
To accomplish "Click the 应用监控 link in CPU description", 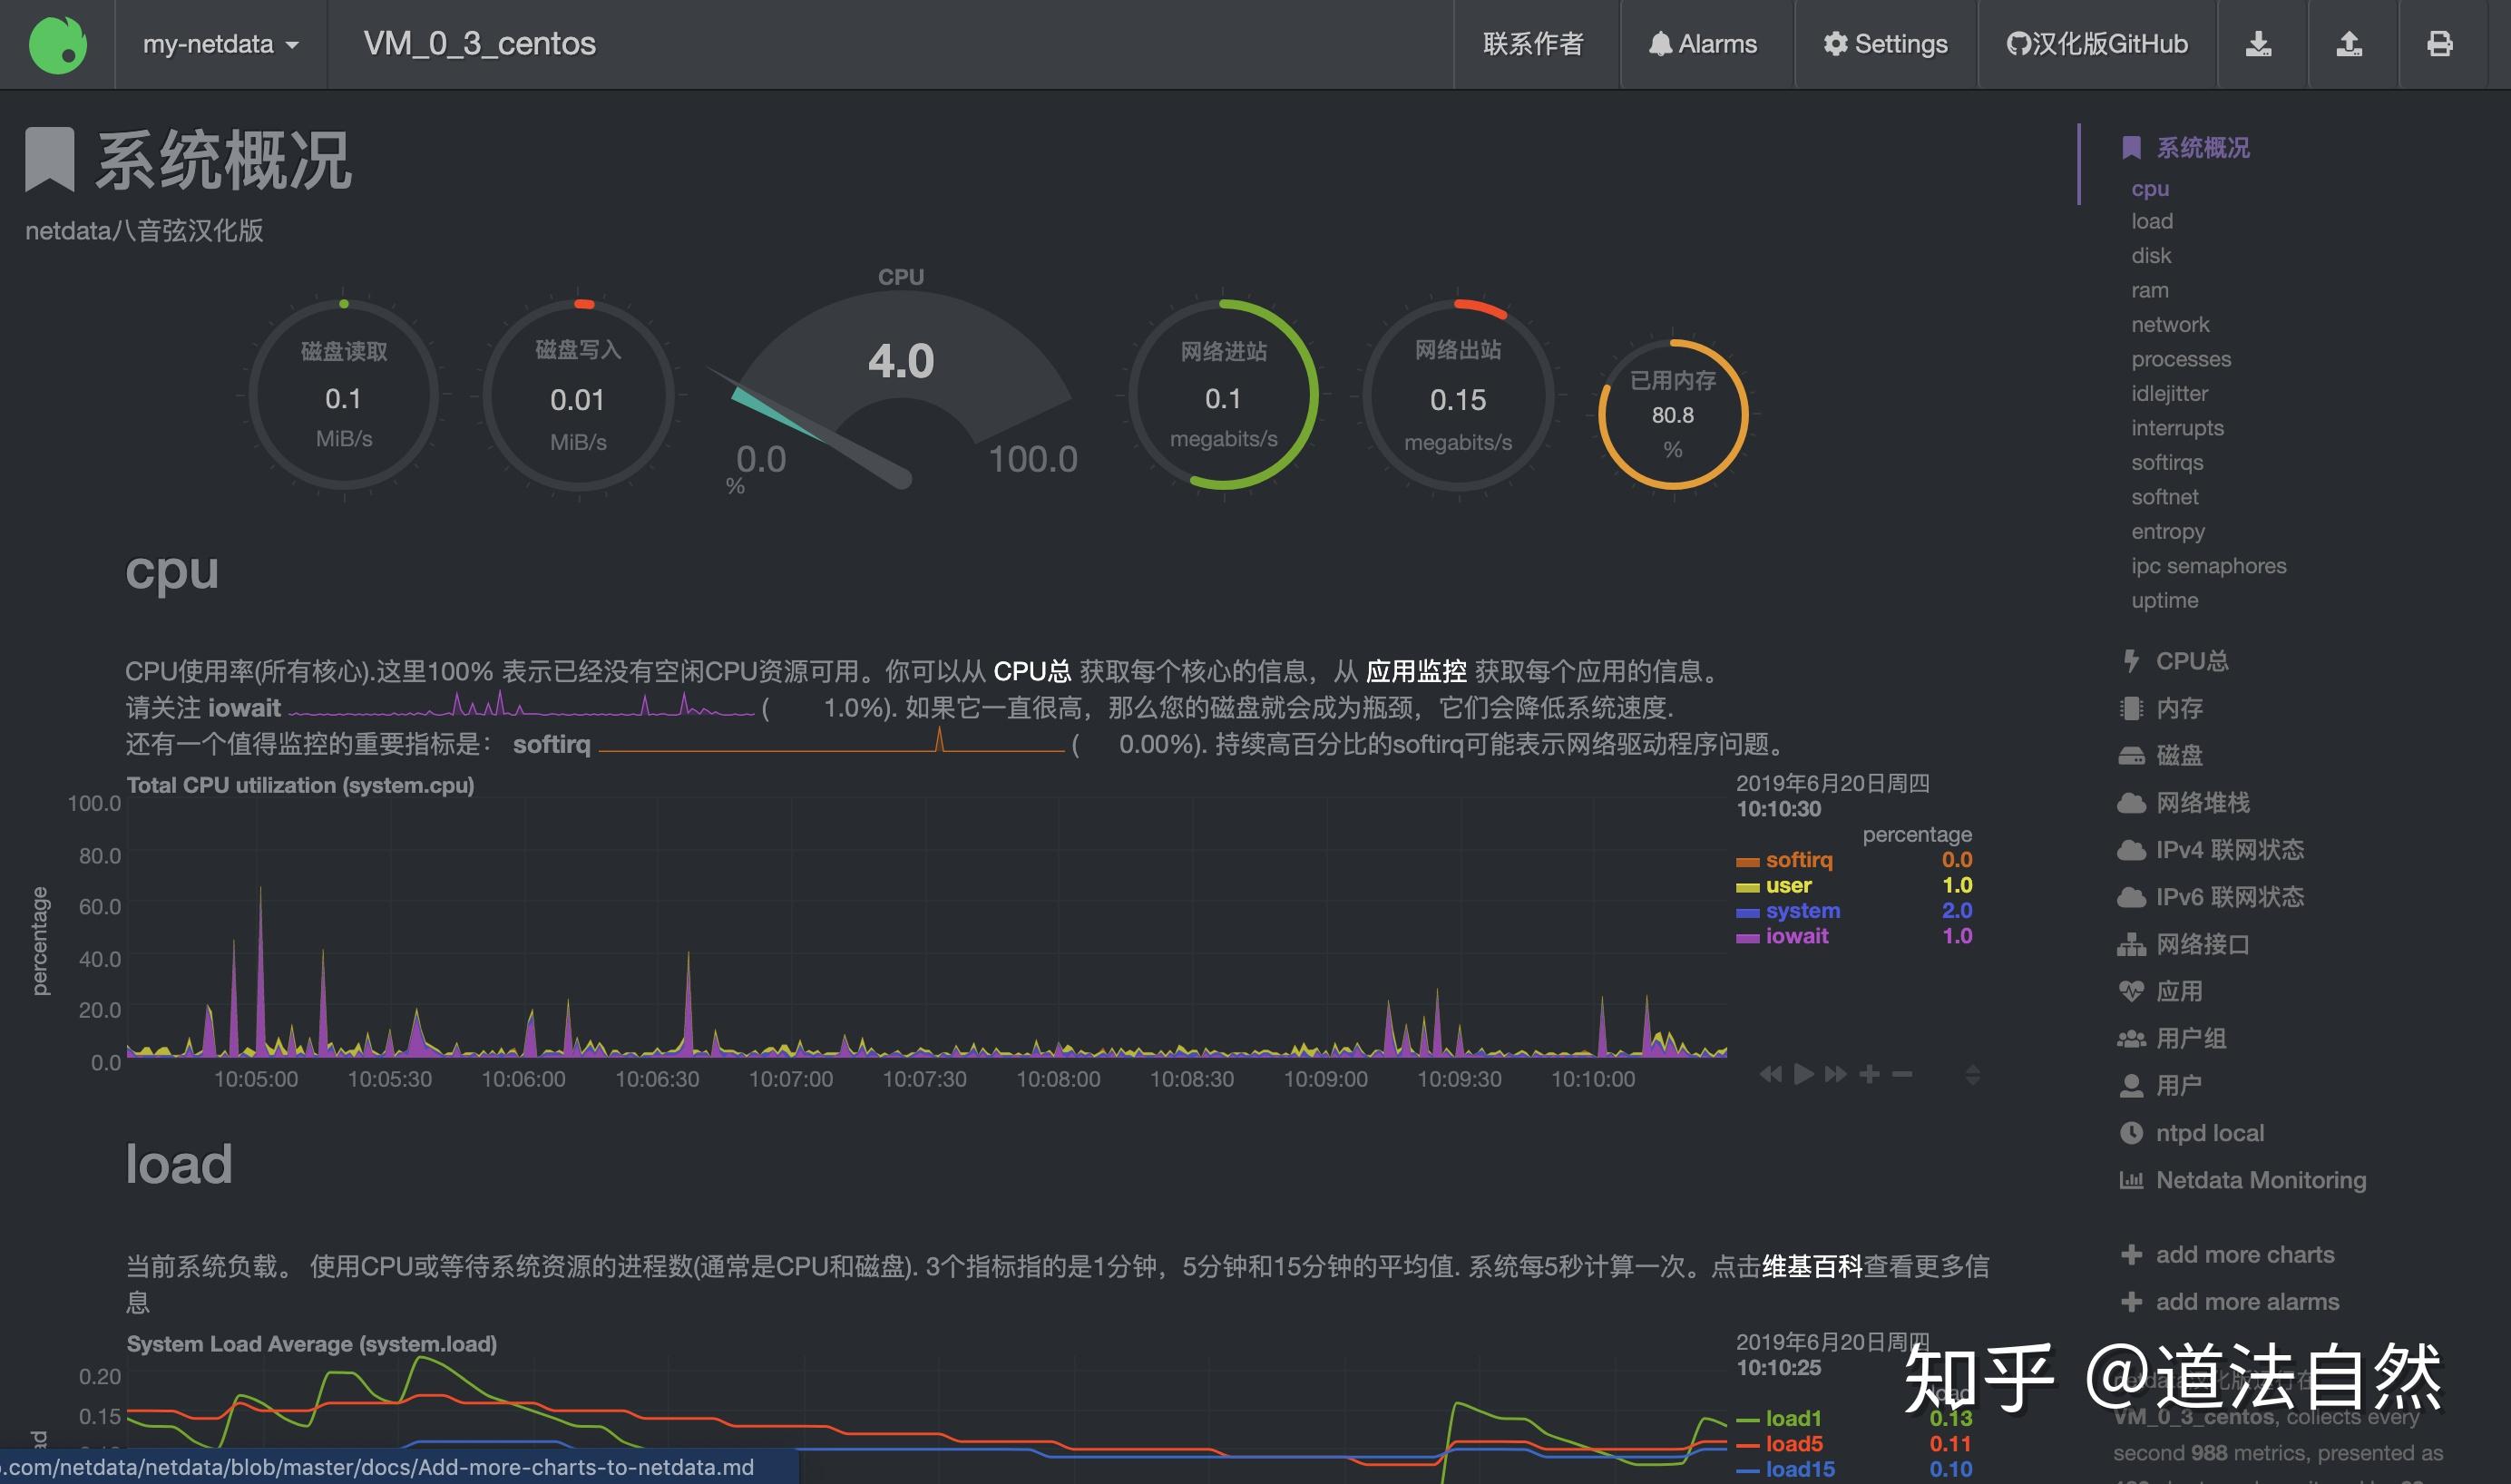I will coord(1417,671).
